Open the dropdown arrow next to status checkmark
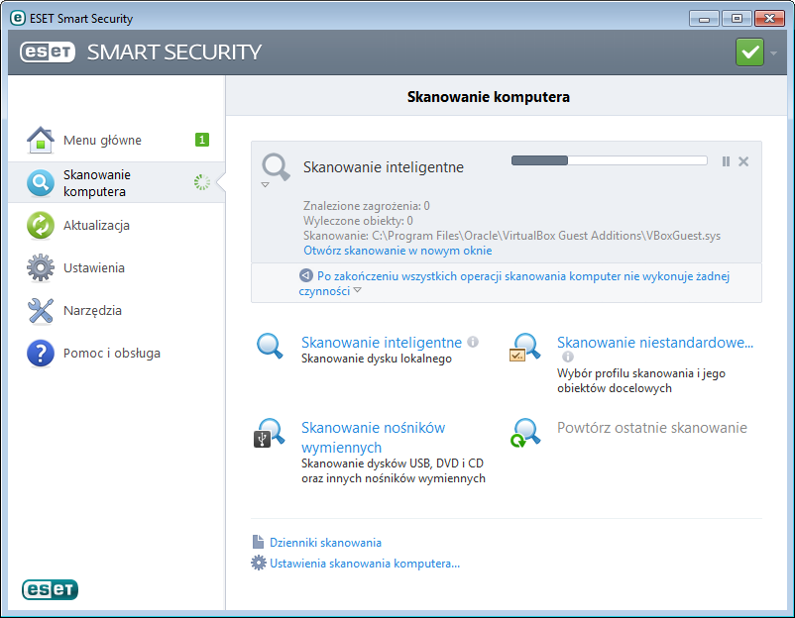The width and height of the screenshot is (795, 618). point(774,53)
